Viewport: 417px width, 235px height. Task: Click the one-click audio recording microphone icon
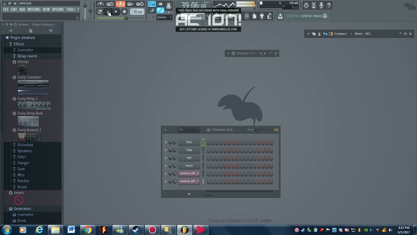321,5
